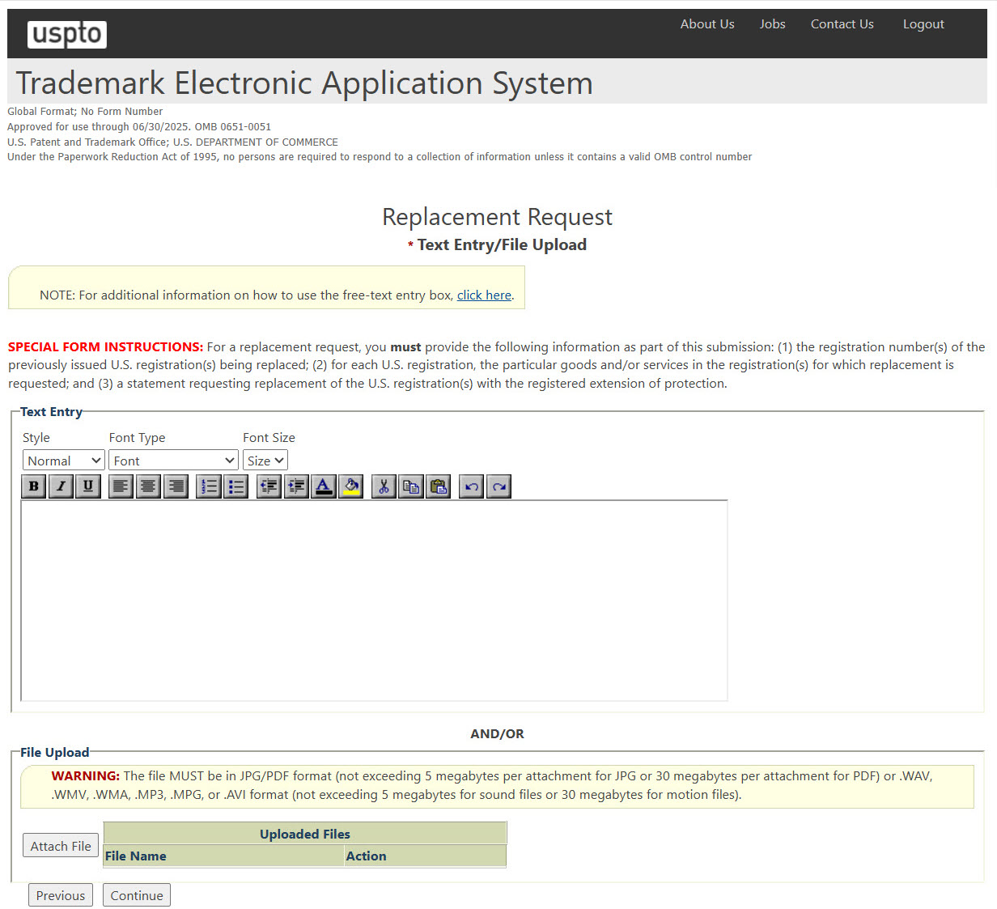Open the Style dropdown showing Normal
Screen dimensions: 997x909
pyautogui.click(x=64, y=461)
